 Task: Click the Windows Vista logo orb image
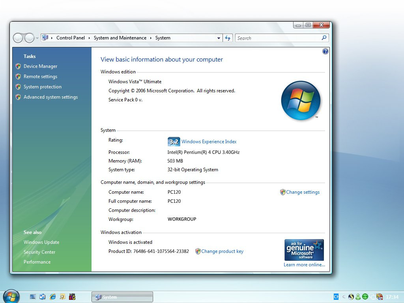[301, 100]
